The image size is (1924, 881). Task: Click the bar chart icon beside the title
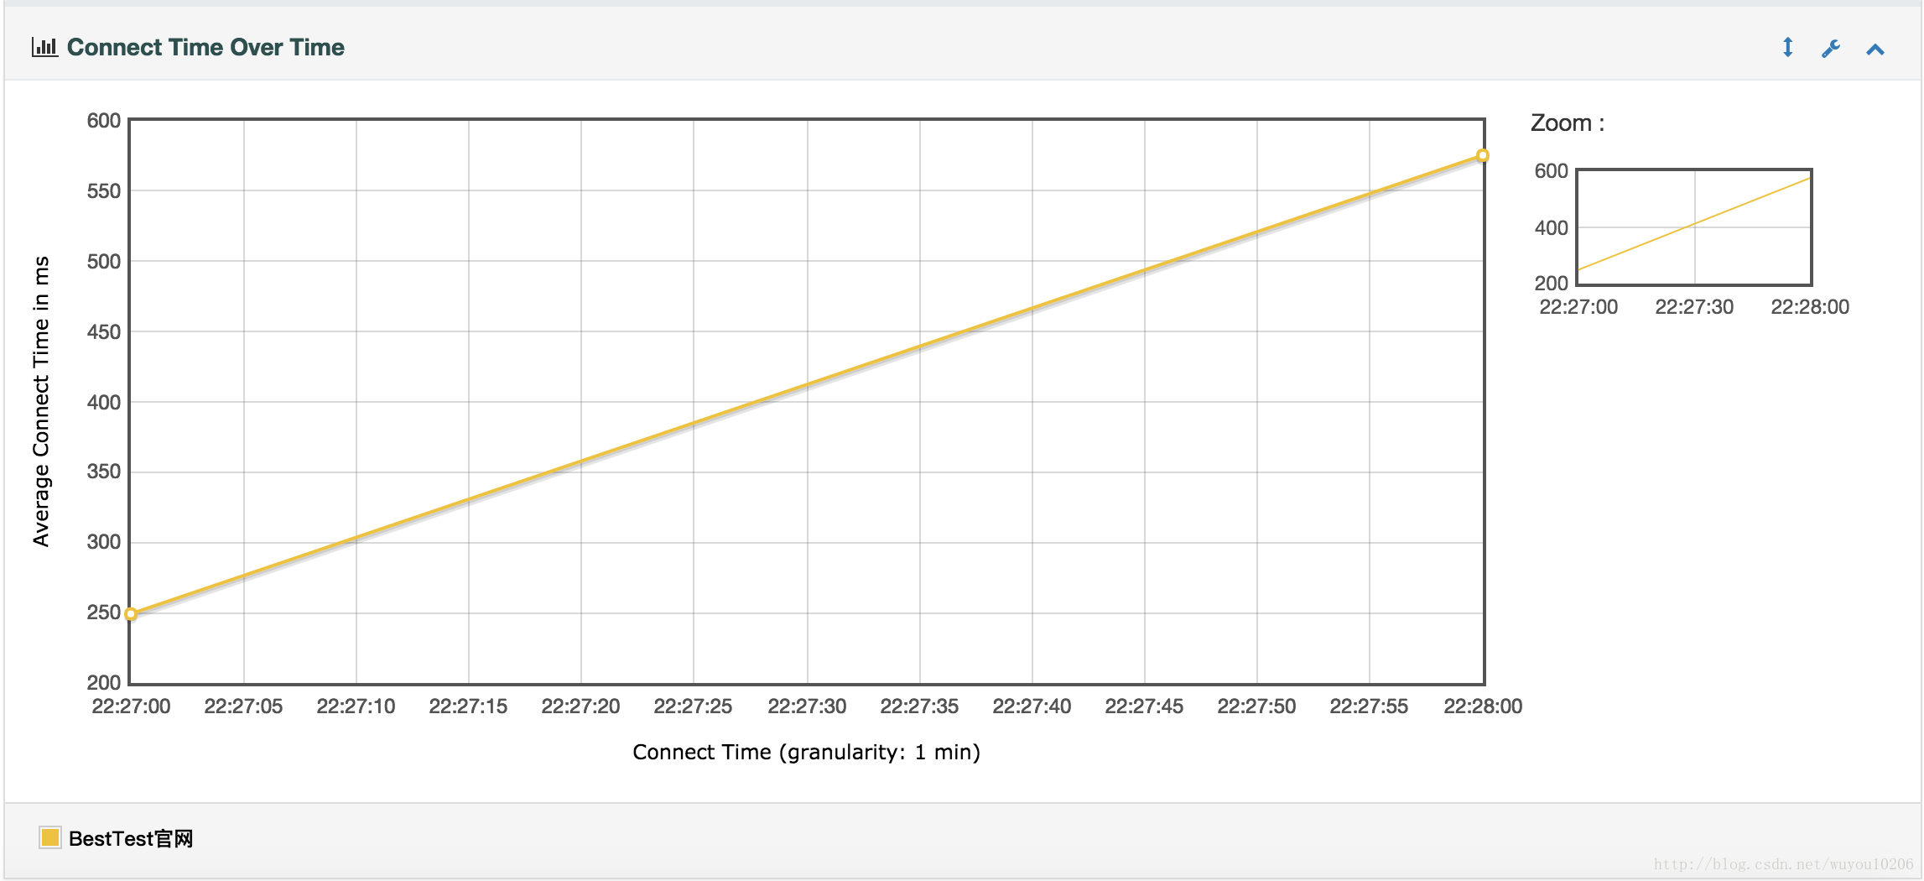point(44,47)
